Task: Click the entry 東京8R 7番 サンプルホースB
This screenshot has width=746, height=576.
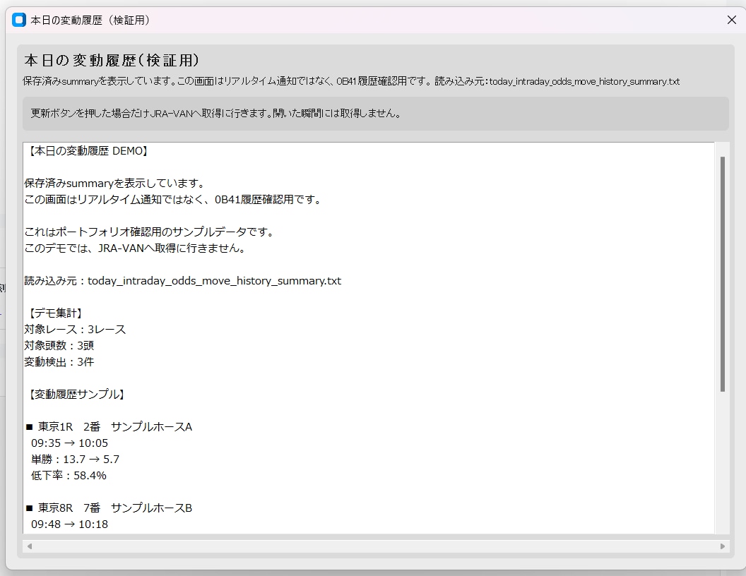Action: coord(109,508)
